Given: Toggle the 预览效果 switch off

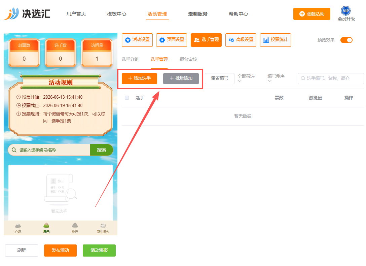Looking at the screenshot, I should (x=346, y=40).
